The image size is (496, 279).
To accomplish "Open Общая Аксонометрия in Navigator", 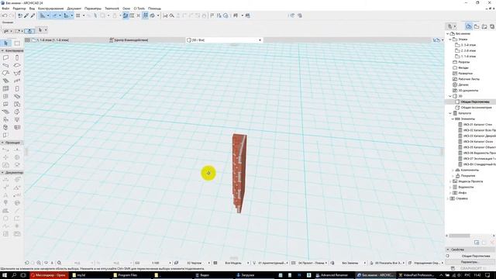I will pos(476,108).
